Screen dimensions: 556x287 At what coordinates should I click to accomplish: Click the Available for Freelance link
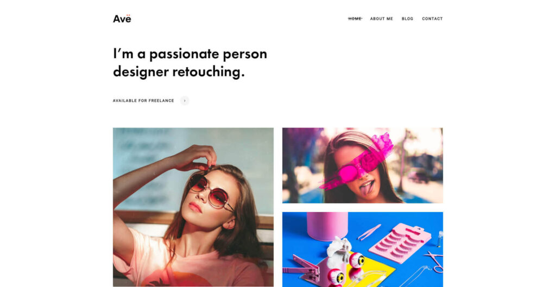[143, 100]
